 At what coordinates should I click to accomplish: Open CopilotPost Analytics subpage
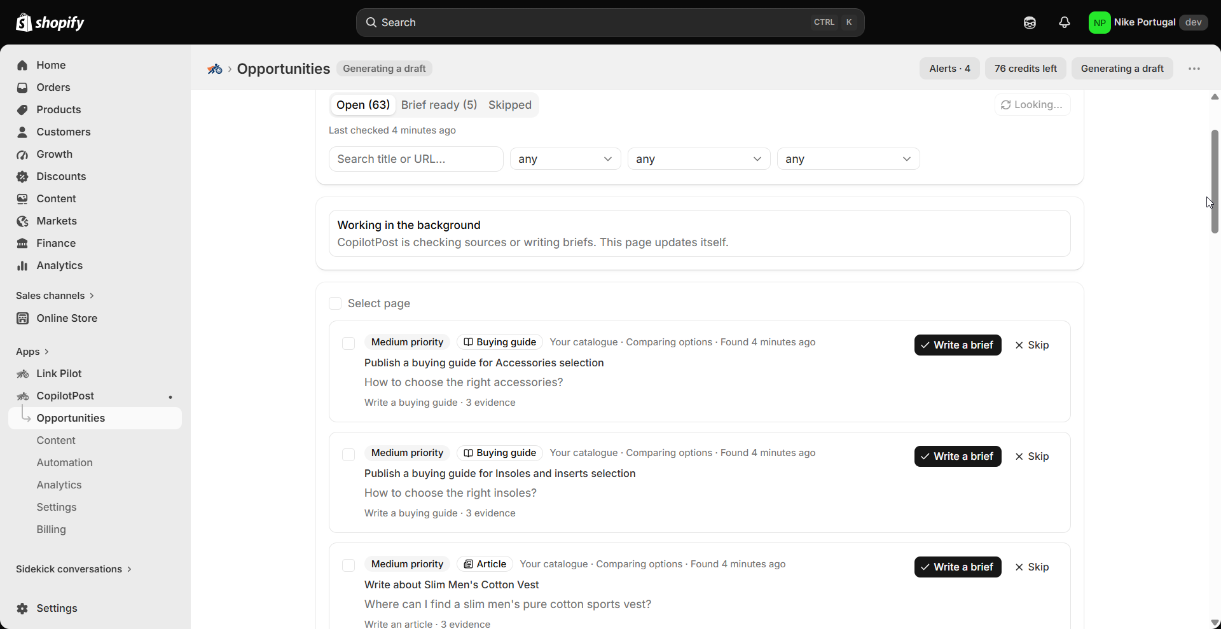pyautogui.click(x=59, y=485)
